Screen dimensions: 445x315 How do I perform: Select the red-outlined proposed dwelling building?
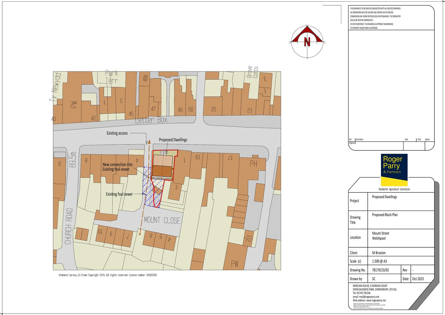coord(163,166)
